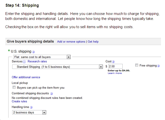Click Add or remove options link
Viewport: 165px width, 120px height.
(71, 42)
